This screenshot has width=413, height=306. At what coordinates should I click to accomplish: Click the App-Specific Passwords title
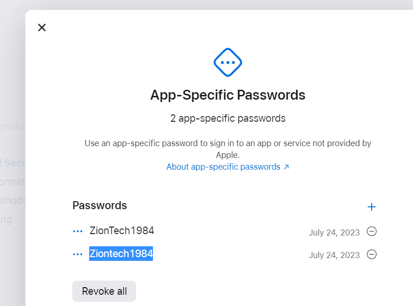point(228,95)
